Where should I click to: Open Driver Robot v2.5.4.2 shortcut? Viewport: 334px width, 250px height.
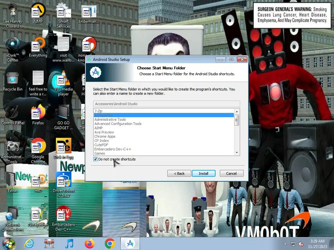tap(63, 185)
